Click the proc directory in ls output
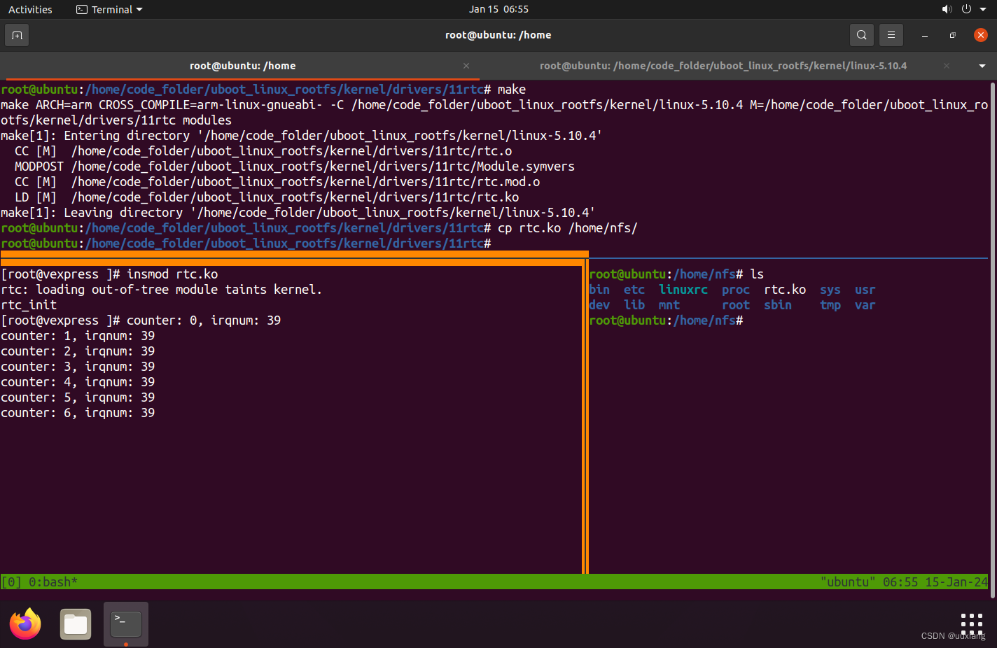The width and height of the screenshot is (997, 648). 736,290
